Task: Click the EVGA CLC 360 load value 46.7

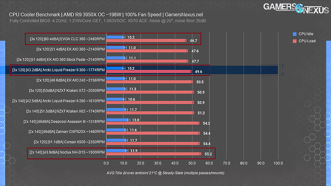Action: 194,41
